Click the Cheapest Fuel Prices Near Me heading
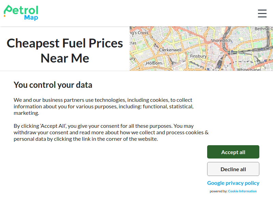The height and width of the screenshot is (205, 273). (x=65, y=51)
